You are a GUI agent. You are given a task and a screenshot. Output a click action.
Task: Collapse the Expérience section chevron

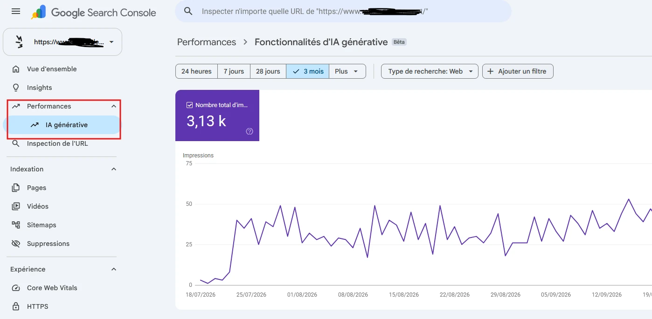(x=114, y=269)
